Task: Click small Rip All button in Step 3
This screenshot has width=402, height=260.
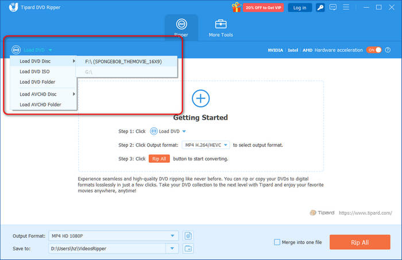Action: pos(159,159)
